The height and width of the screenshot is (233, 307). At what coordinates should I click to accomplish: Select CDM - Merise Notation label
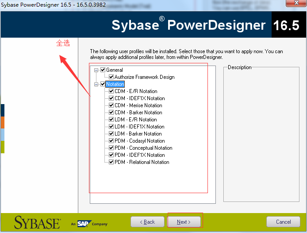point(138,105)
